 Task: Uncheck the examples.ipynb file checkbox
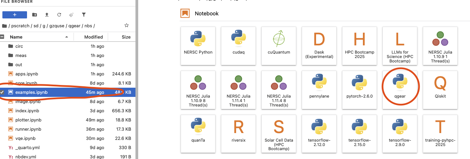click(2, 92)
